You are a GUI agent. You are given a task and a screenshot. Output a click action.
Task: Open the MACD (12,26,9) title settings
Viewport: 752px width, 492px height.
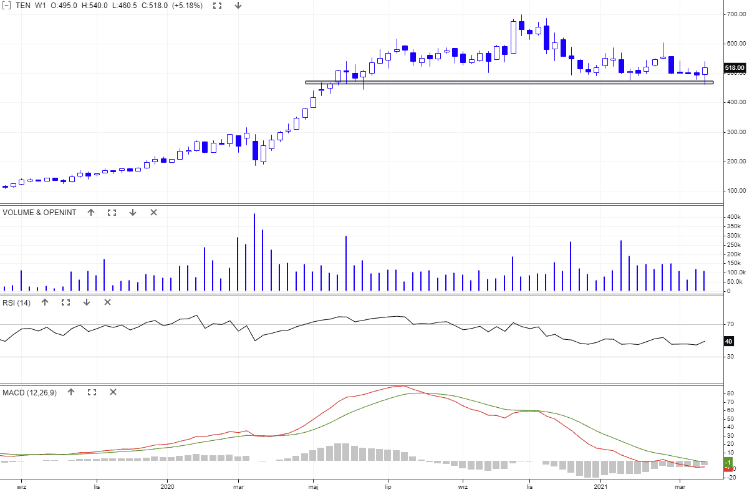29,392
